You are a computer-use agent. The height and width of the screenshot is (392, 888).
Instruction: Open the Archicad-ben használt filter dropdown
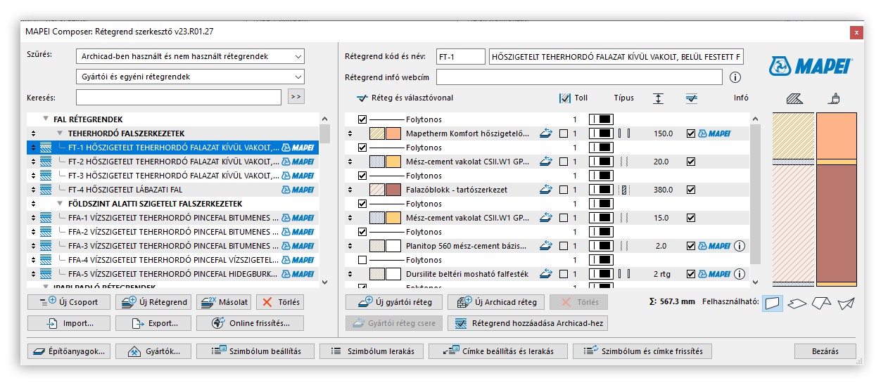point(190,56)
